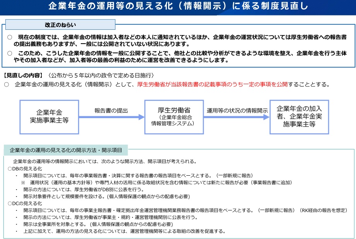
Task: Select the 企業年金の加入者 flow box on the right
Action: (x=299, y=117)
